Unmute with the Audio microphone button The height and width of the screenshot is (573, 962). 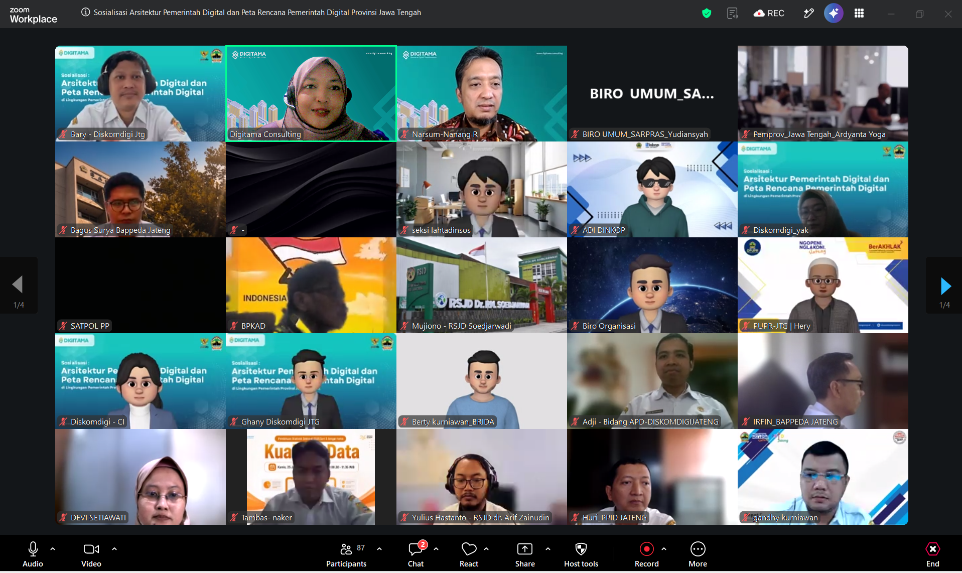pyautogui.click(x=33, y=554)
